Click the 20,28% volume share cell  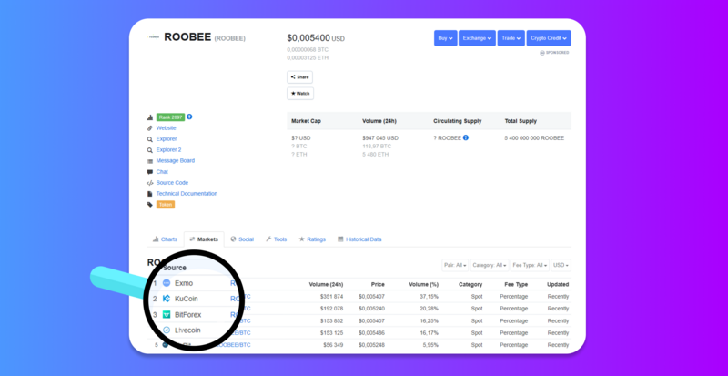[430, 309]
